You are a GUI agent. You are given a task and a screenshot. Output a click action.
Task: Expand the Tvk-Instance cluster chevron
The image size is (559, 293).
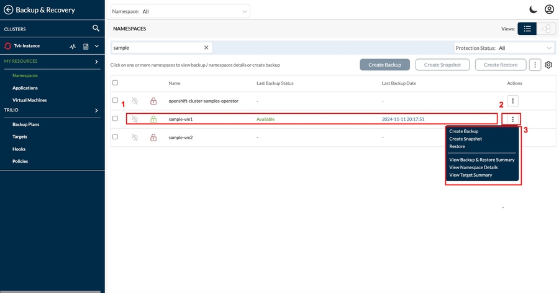pos(97,46)
